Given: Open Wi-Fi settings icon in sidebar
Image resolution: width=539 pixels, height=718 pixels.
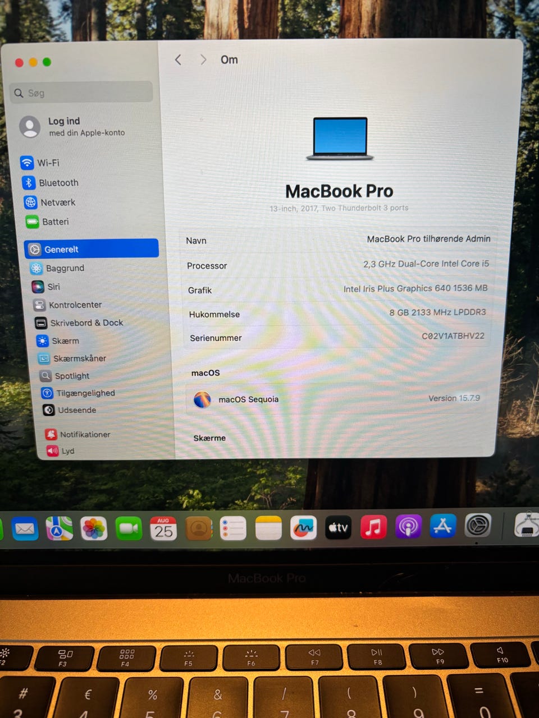Looking at the screenshot, I should point(27,163).
